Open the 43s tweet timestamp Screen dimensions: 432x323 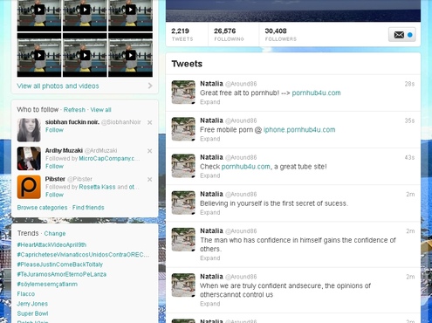pos(409,158)
